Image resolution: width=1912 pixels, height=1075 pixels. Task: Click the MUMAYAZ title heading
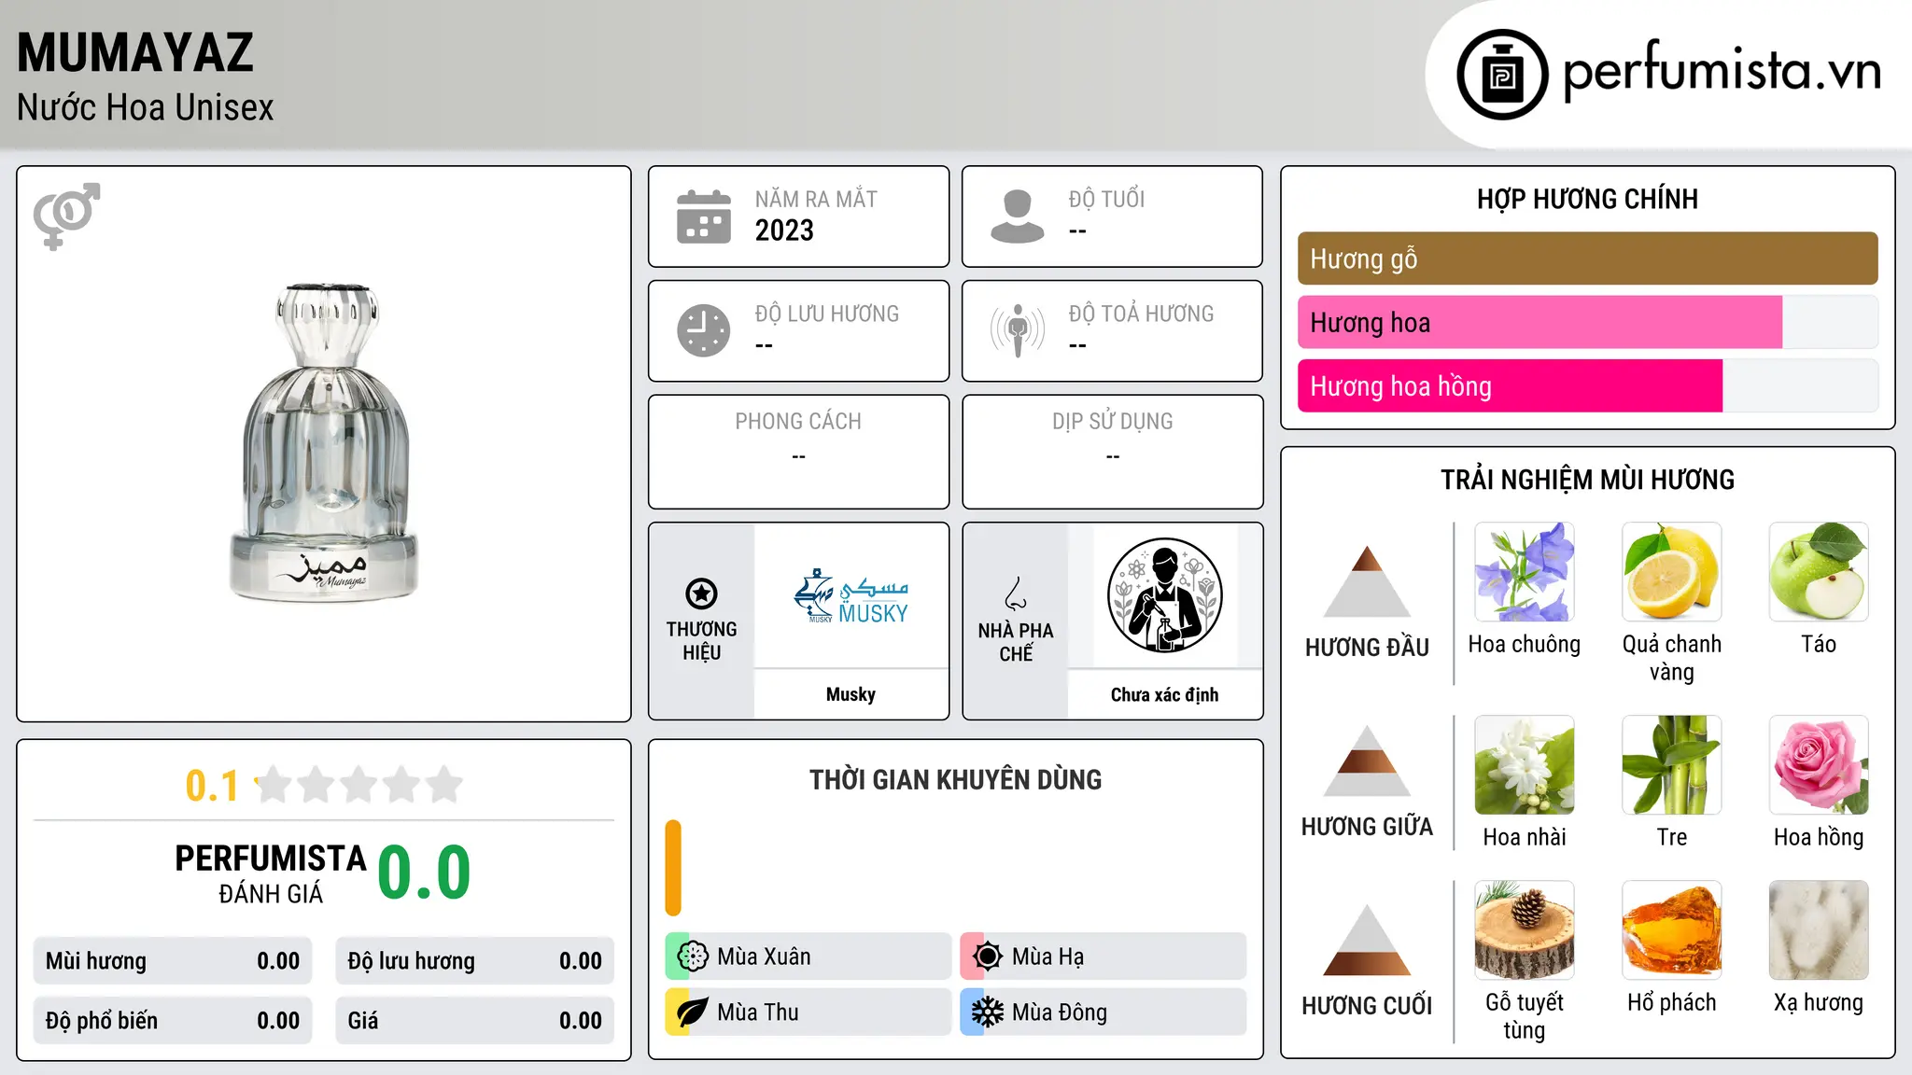[135, 53]
